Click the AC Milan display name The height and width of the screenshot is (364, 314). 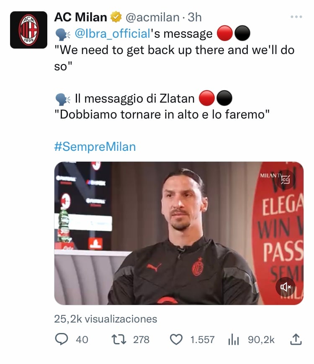tap(80, 17)
